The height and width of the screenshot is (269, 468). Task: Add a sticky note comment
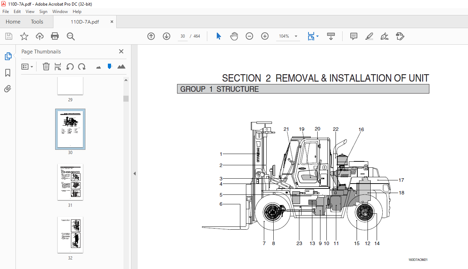coord(354,36)
